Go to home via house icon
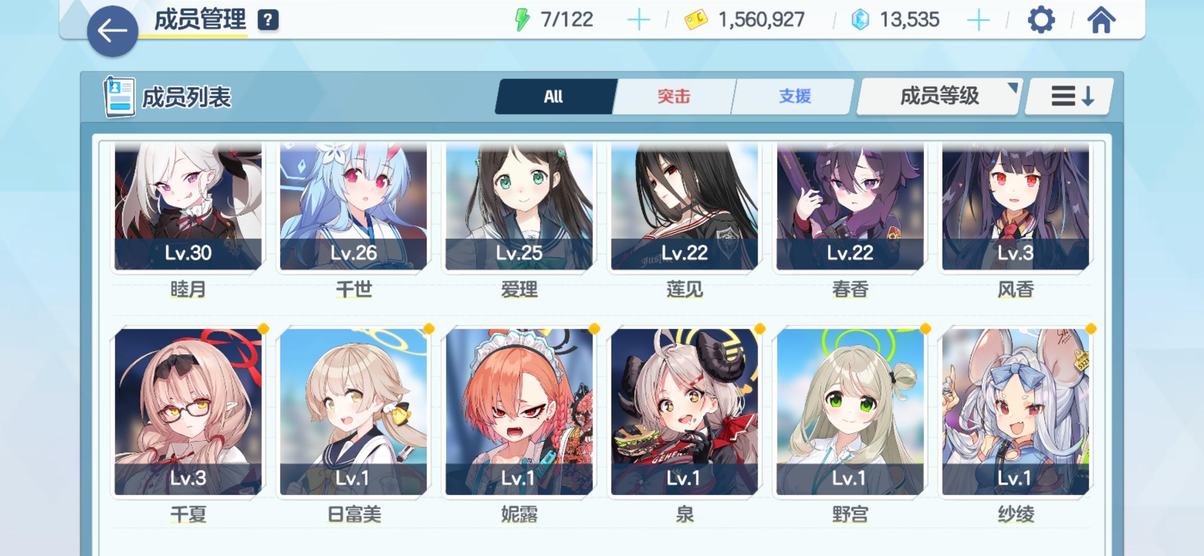This screenshot has width=1204, height=556. point(1101,21)
